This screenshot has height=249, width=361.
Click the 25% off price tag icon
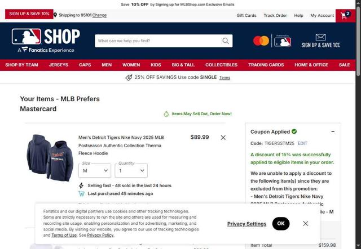tap(129, 78)
